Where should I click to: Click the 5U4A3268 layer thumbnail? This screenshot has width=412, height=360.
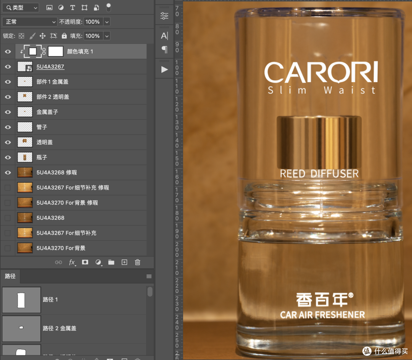(25, 218)
